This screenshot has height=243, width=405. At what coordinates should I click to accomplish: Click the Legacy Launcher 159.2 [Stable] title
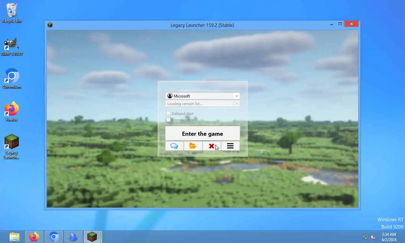click(202, 25)
